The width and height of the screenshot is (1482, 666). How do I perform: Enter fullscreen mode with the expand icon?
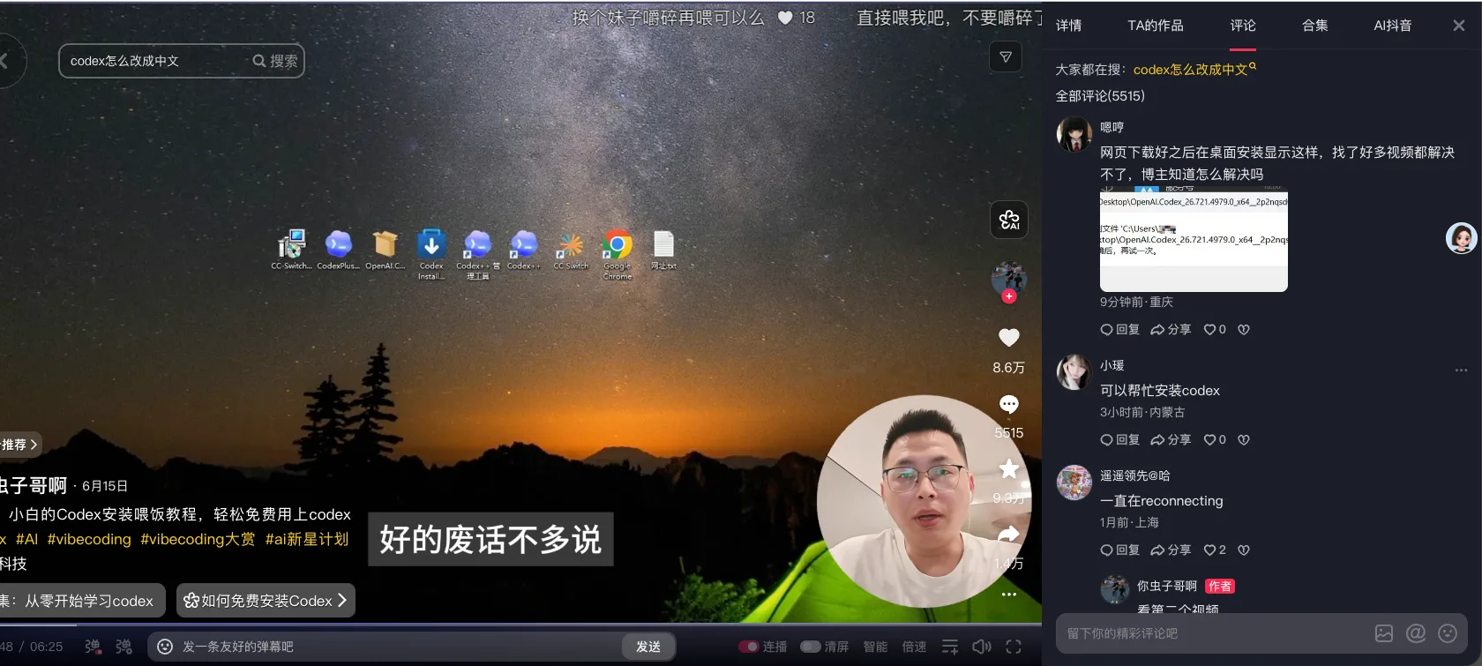1014,647
